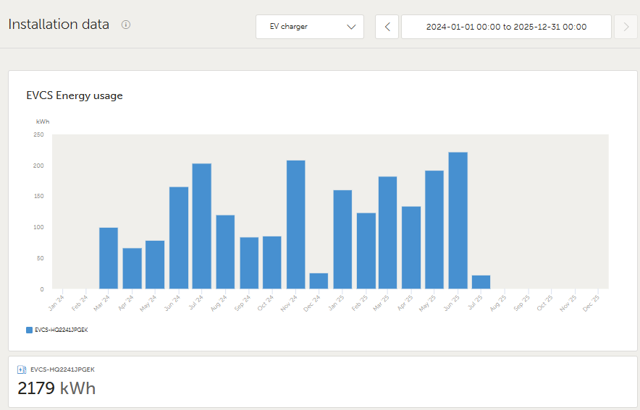The width and height of the screenshot is (640, 410).
Task: Select the Jun '24 bar
Action: click(179, 238)
